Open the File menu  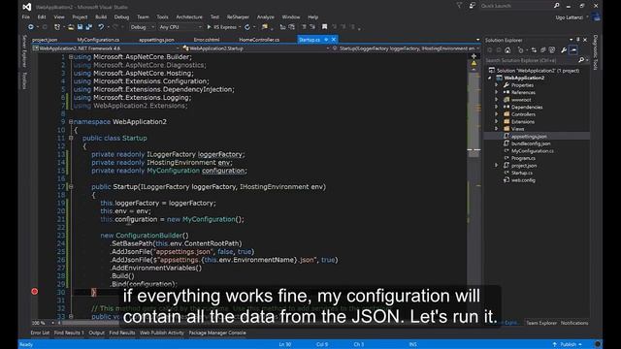[x=26, y=17]
